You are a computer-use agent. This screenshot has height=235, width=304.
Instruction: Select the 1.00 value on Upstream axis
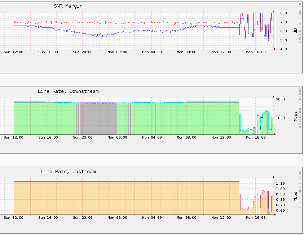280,189
